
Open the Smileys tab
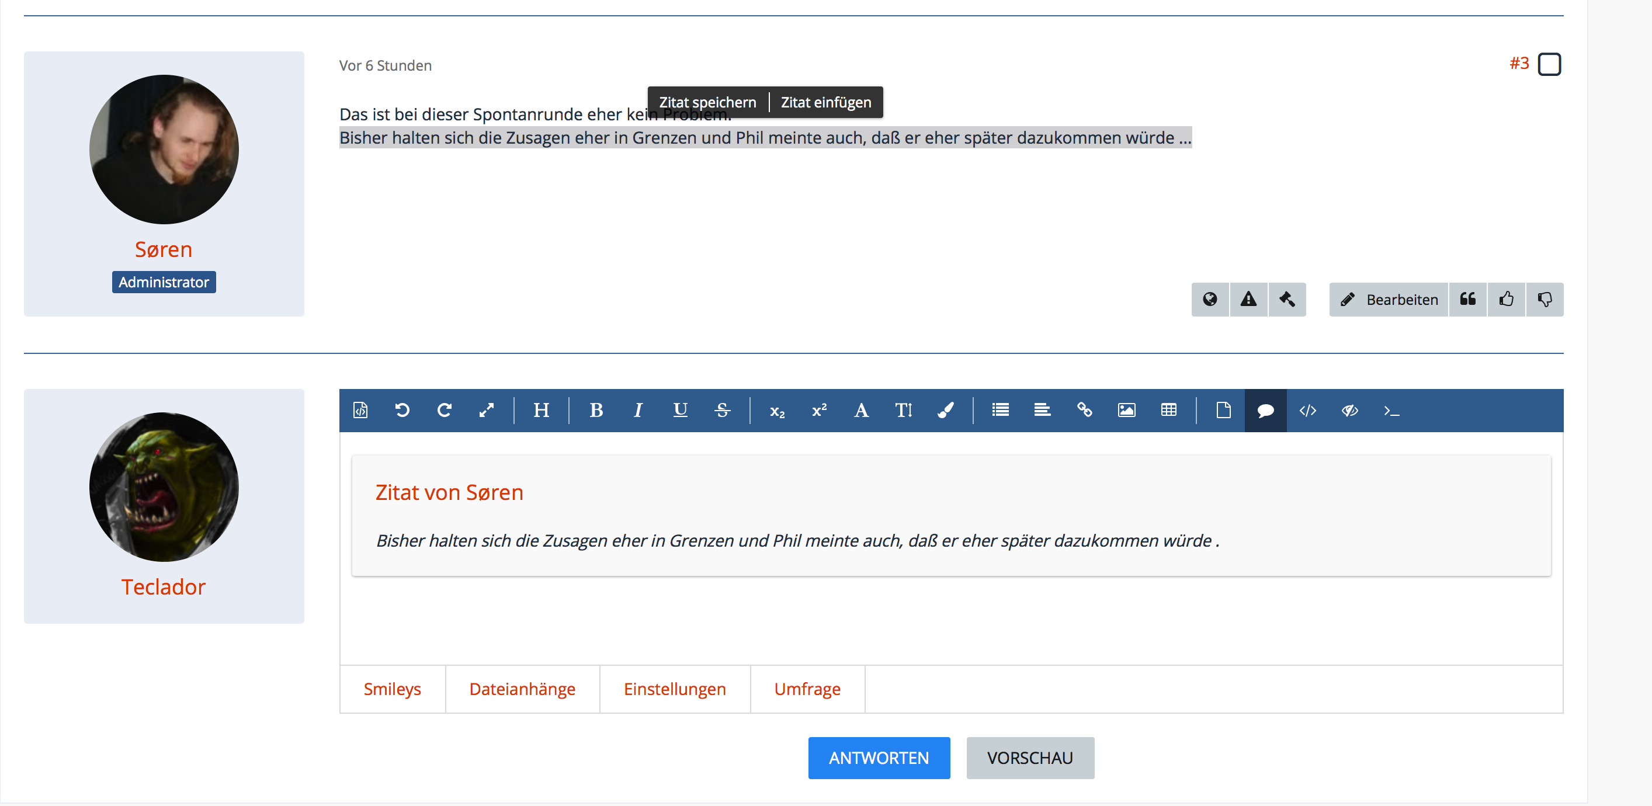coord(392,689)
